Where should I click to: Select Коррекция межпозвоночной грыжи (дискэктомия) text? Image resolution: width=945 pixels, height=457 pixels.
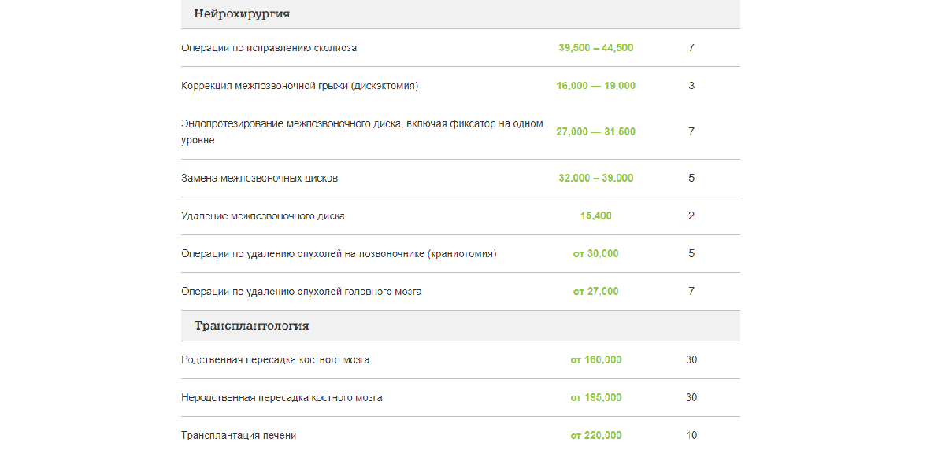tap(299, 86)
